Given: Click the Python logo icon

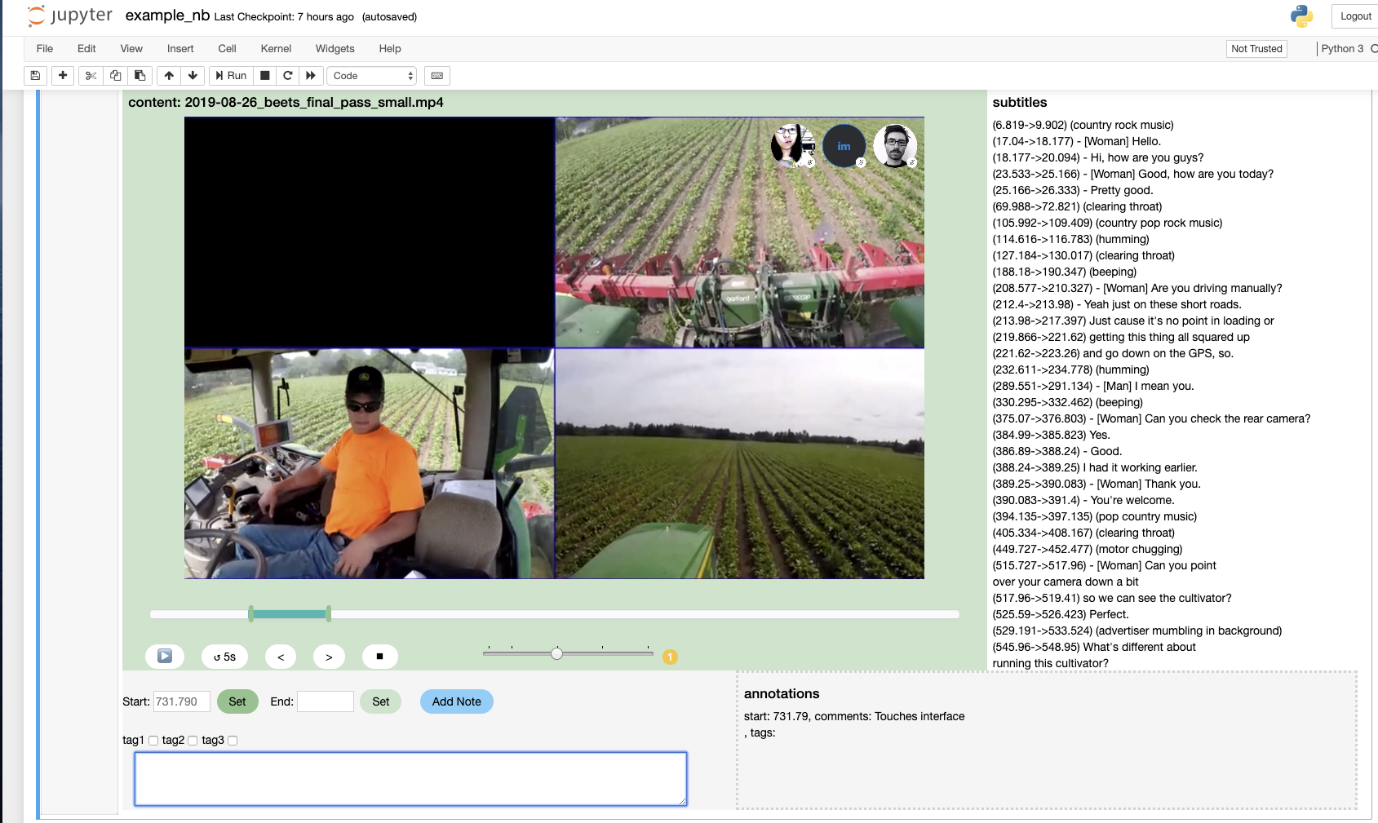Looking at the screenshot, I should pyautogui.click(x=1301, y=15).
